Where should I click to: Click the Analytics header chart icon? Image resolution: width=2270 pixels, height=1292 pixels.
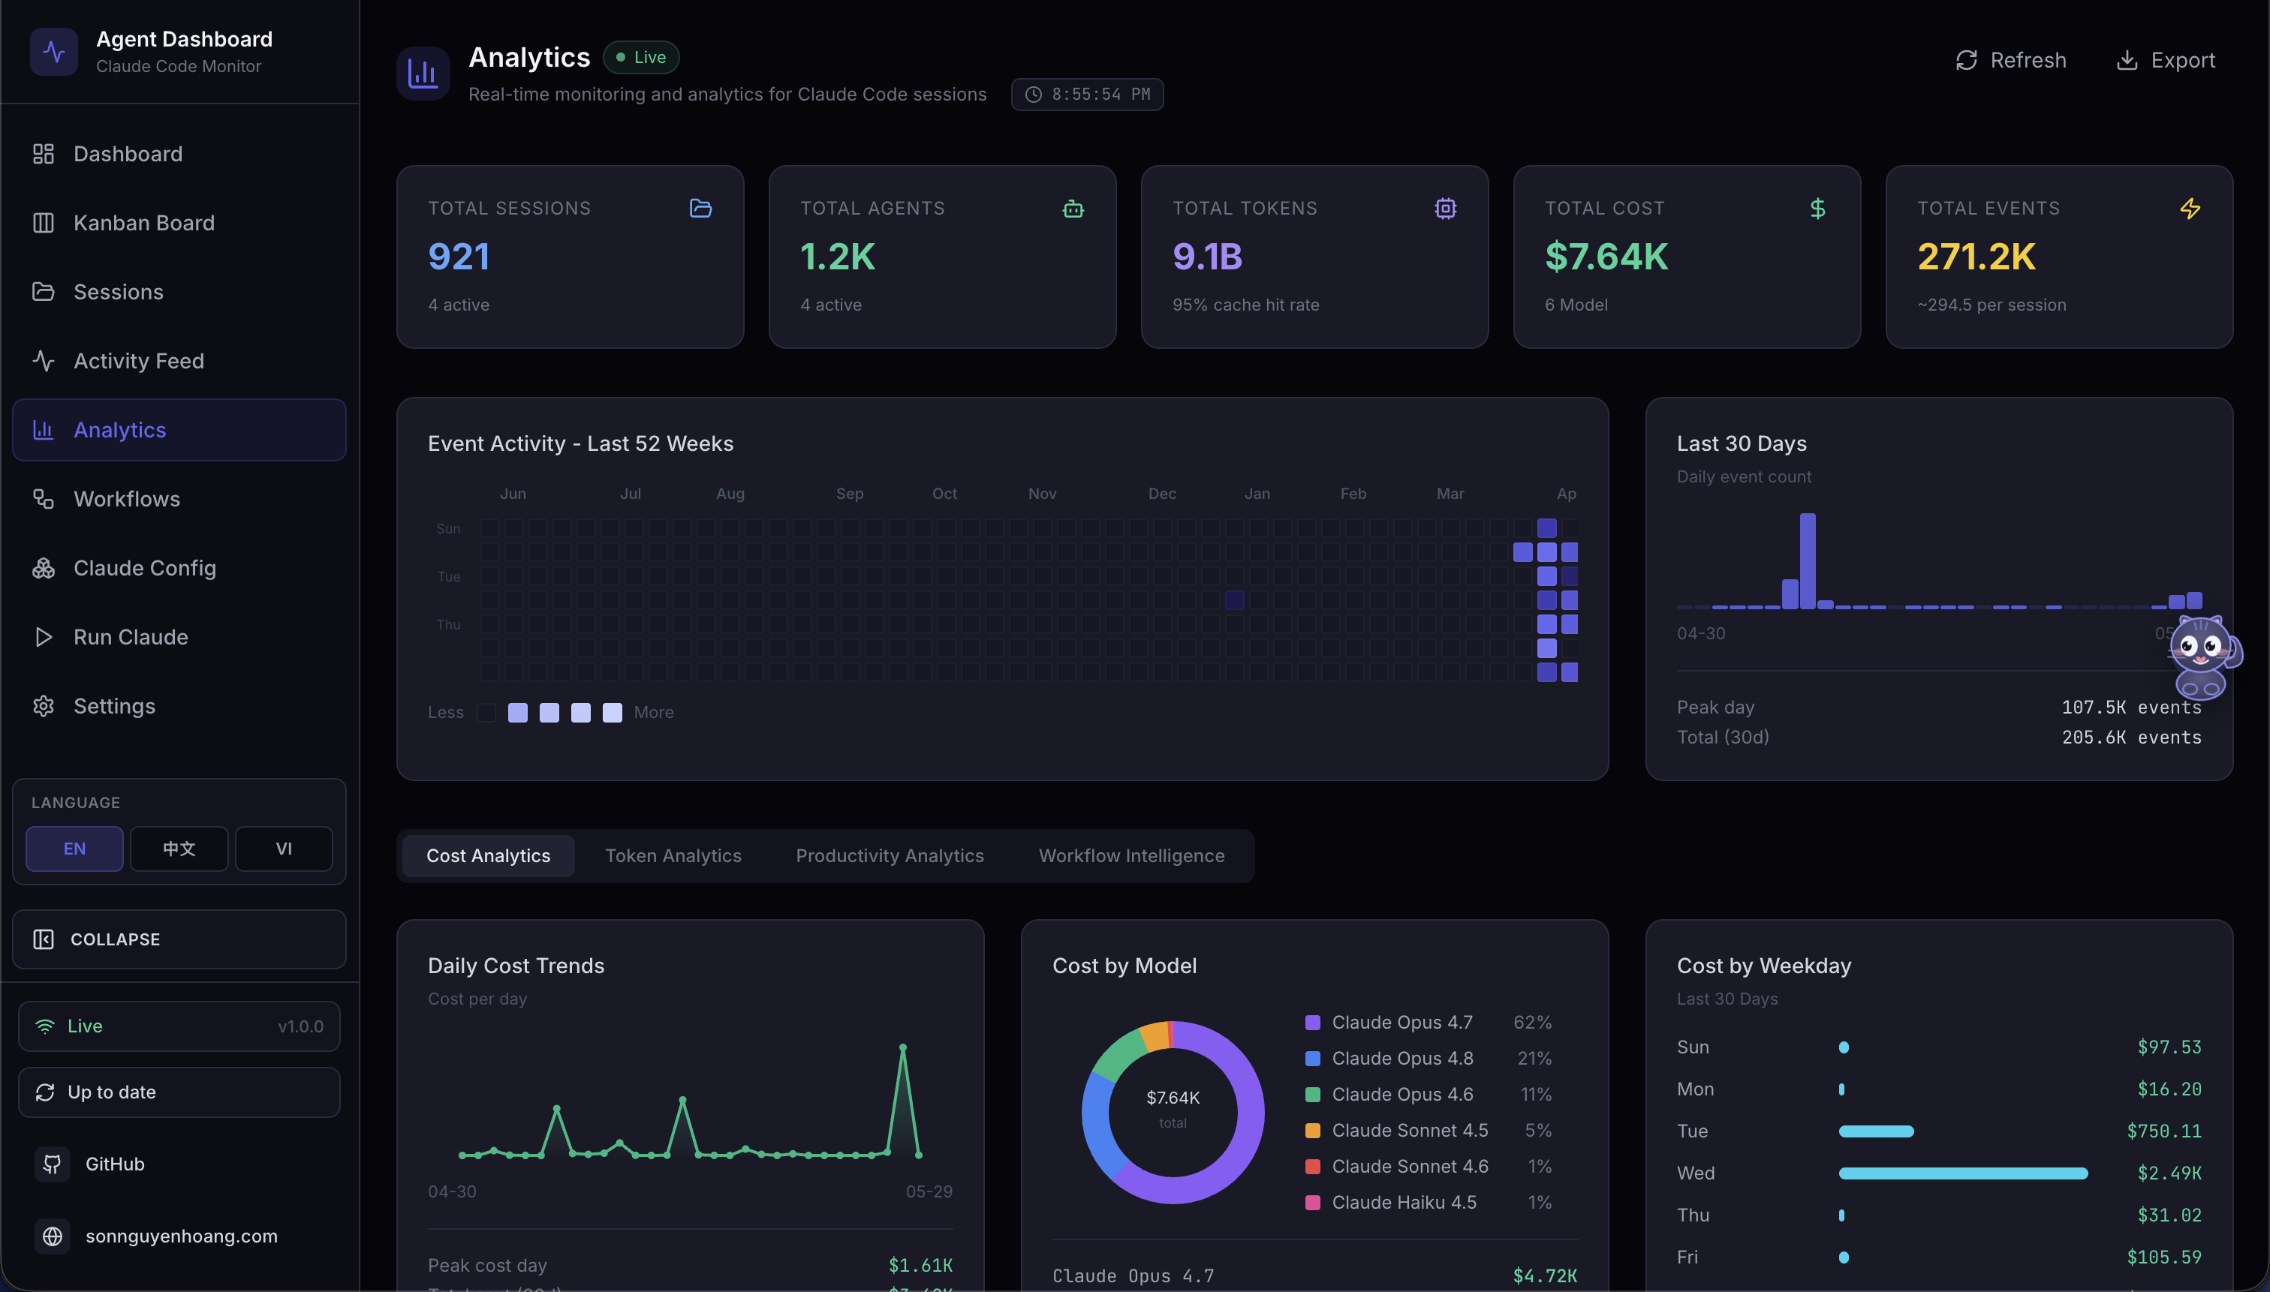(x=423, y=74)
